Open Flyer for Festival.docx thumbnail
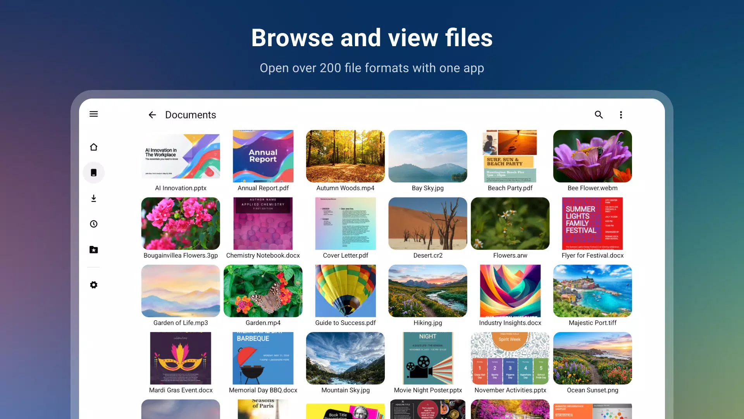 592,223
